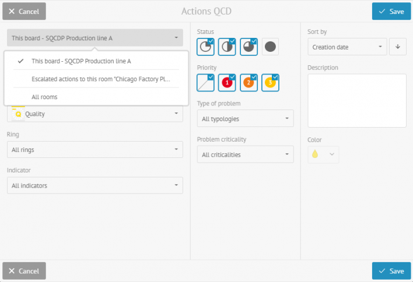
Task: Click the Quality category sun icon
Action: click(18, 114)
